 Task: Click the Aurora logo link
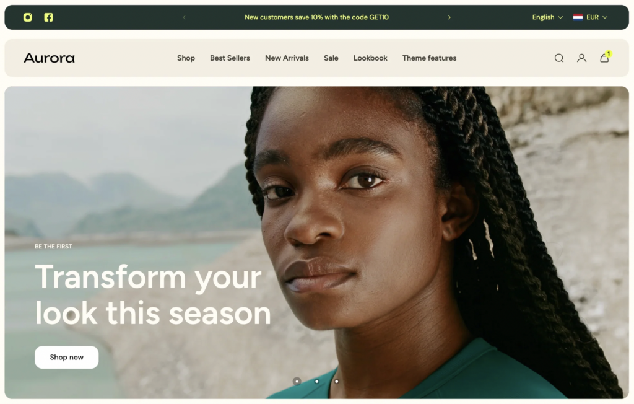pos(50,58)
